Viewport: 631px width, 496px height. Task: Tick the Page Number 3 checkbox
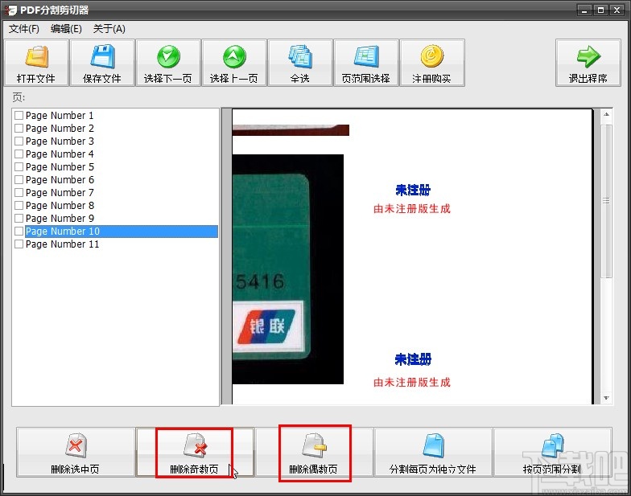(x=19, y=141)
